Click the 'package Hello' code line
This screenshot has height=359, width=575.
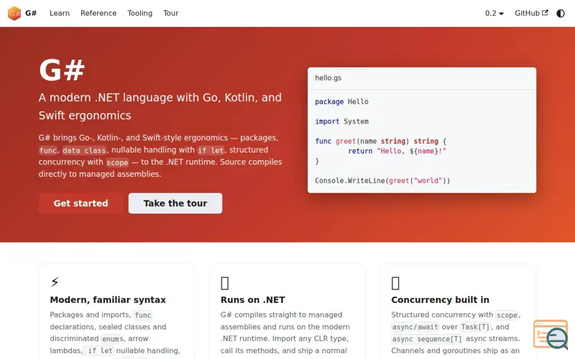(x=342, y=101)
